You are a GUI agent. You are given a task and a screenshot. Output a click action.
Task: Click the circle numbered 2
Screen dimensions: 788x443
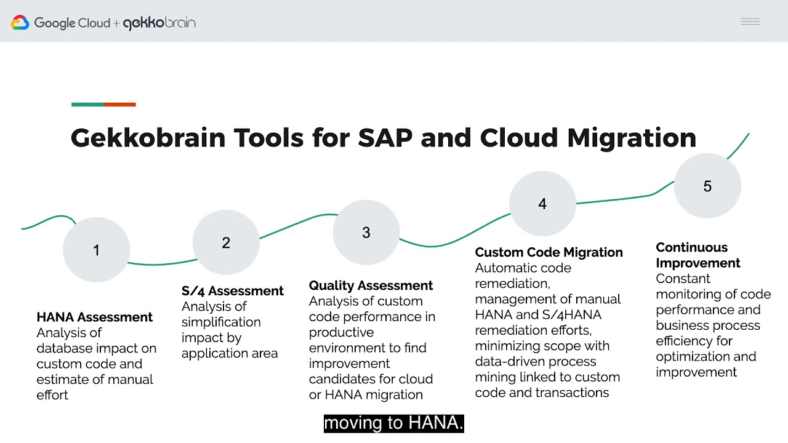(226, 242)
